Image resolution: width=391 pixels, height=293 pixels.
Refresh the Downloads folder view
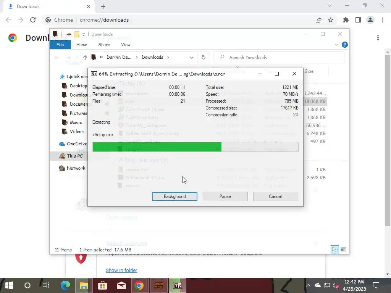coord(203,58)
